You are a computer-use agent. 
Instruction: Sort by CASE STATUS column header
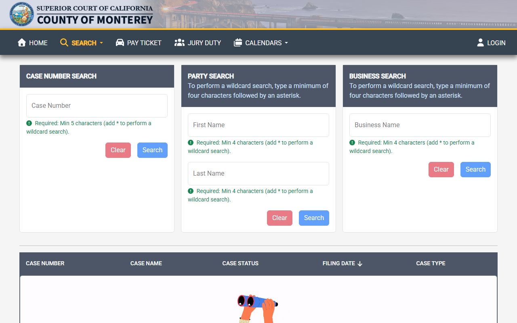[240, 263]
